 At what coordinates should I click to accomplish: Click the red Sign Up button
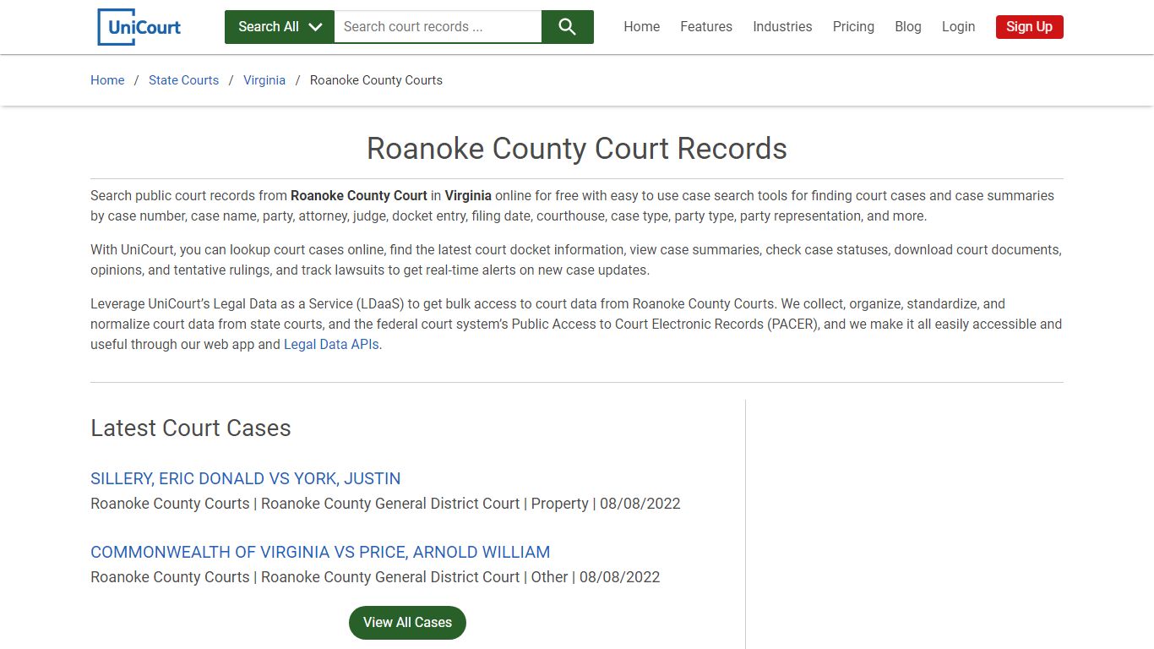pyautogui.click(x=1029, y=27)
